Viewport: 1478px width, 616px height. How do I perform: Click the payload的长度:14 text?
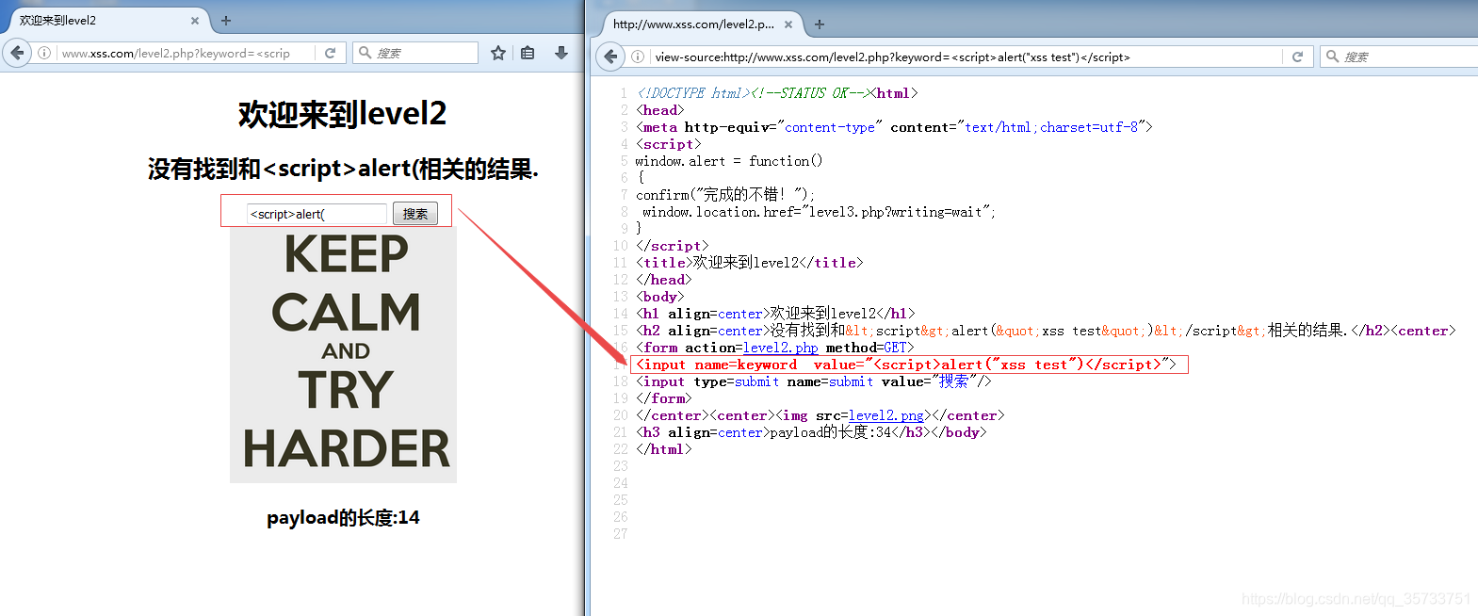[x=343, y=517]
